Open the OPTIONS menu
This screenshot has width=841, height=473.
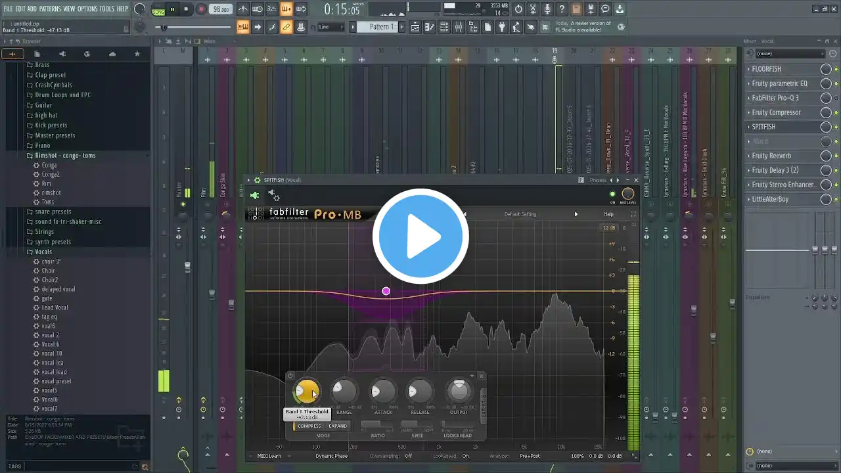point(87,9)
